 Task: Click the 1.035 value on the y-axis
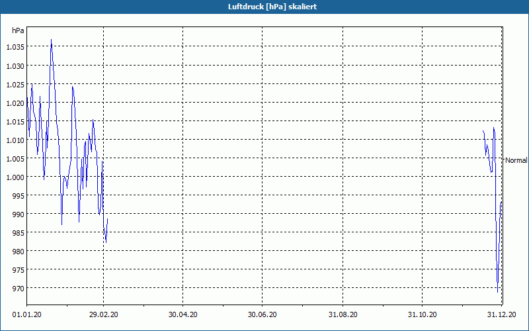(15, 47)
